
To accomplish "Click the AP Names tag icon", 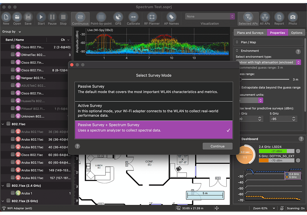I will [x=171, y=17].
